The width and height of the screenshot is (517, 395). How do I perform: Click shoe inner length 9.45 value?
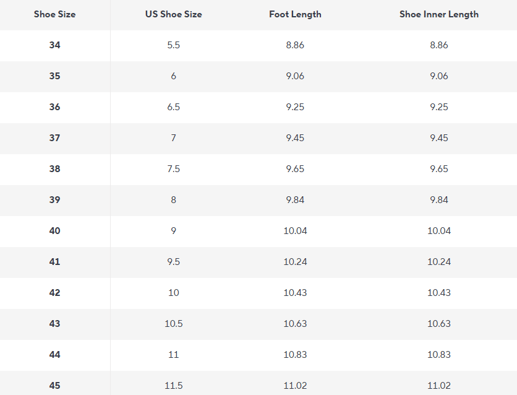pyautogui.click(x=439, y=138)
